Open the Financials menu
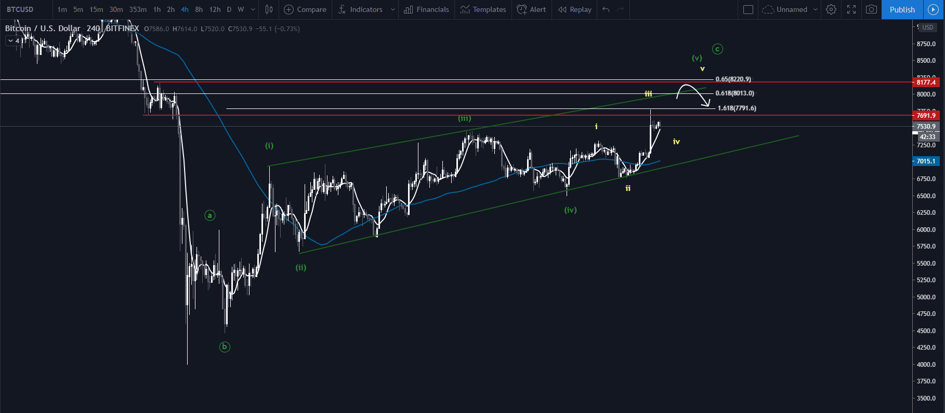 point(426,9)
